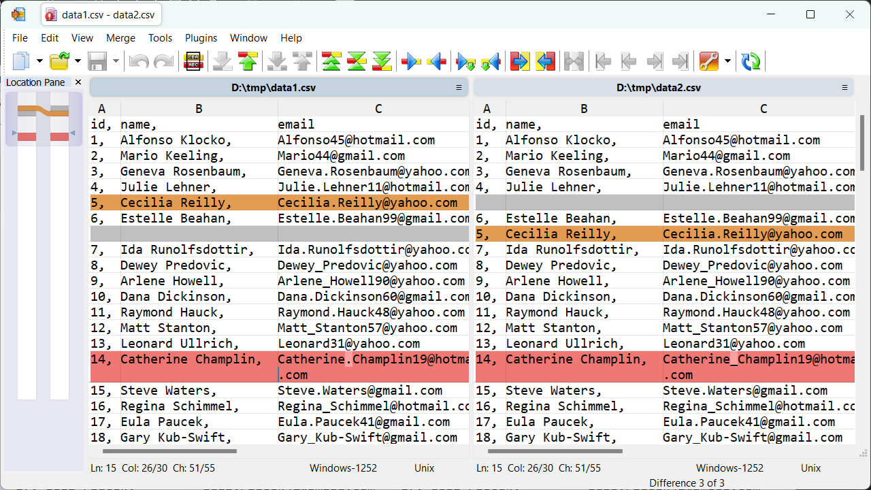The height and width of the screenshot is (490, 871).
Task: Click the Previous Difference green up arrow
Action: (248, 62)
